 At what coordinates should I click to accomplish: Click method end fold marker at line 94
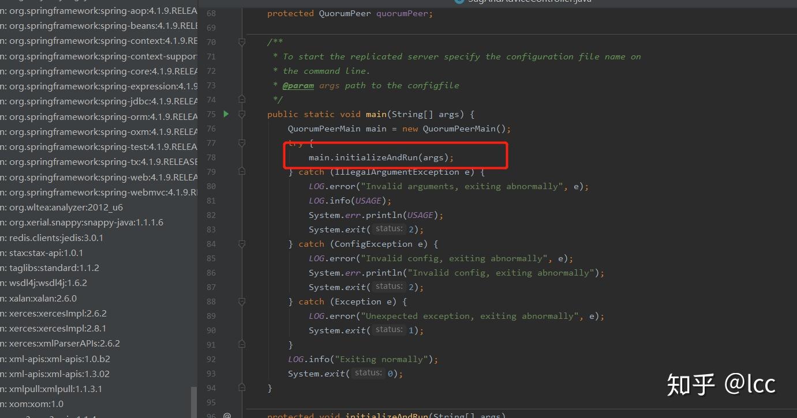click(242, 387)
